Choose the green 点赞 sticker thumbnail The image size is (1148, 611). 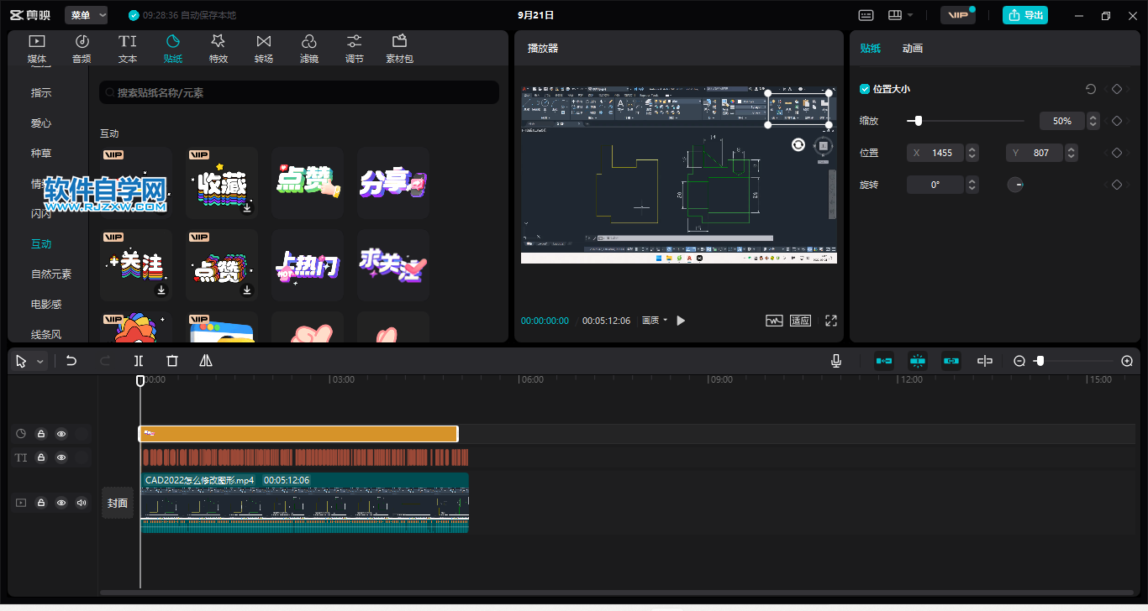click(x=308, y=183)
